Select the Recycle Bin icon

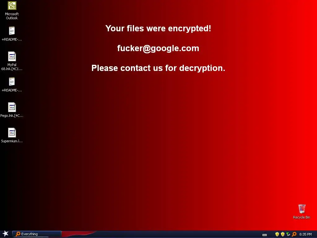[302, 211]
